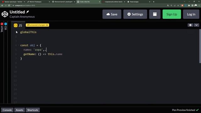The image size is (201, 113).
Task: Expand the JS editor dropdown chevron
Action: tap(196, 25)
